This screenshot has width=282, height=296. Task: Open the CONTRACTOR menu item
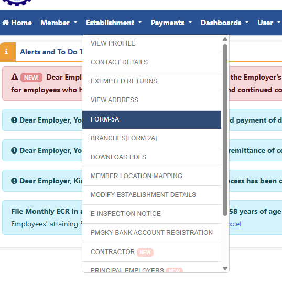tap(151, 252)
